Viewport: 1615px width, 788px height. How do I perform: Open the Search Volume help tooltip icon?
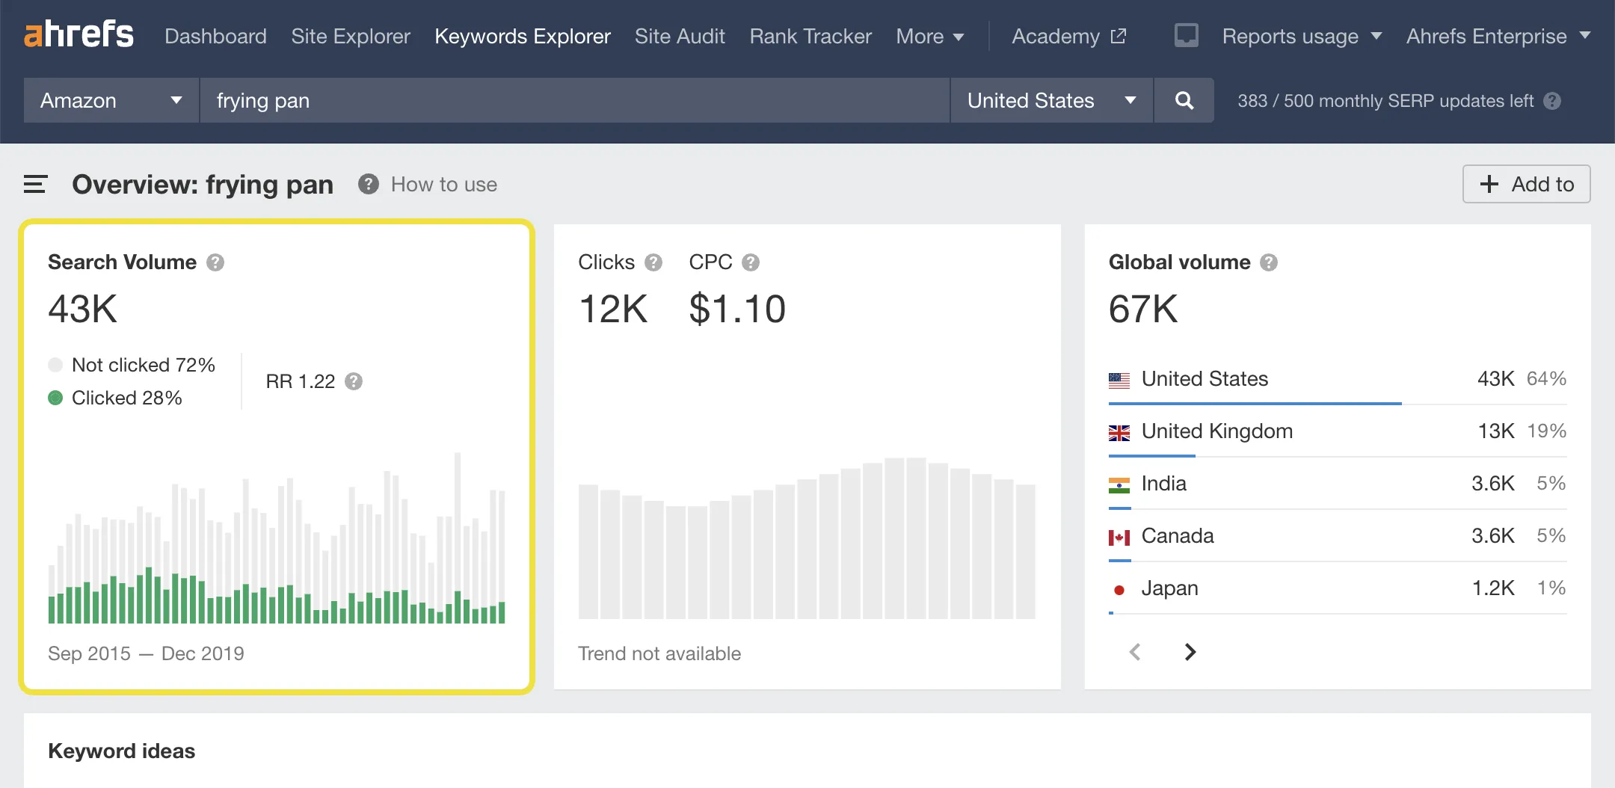tap(216, 262)
